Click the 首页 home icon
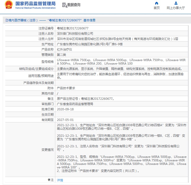 pos(157,3)
